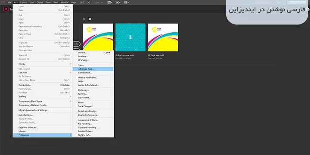Open Grids preferences

point(93,81)
